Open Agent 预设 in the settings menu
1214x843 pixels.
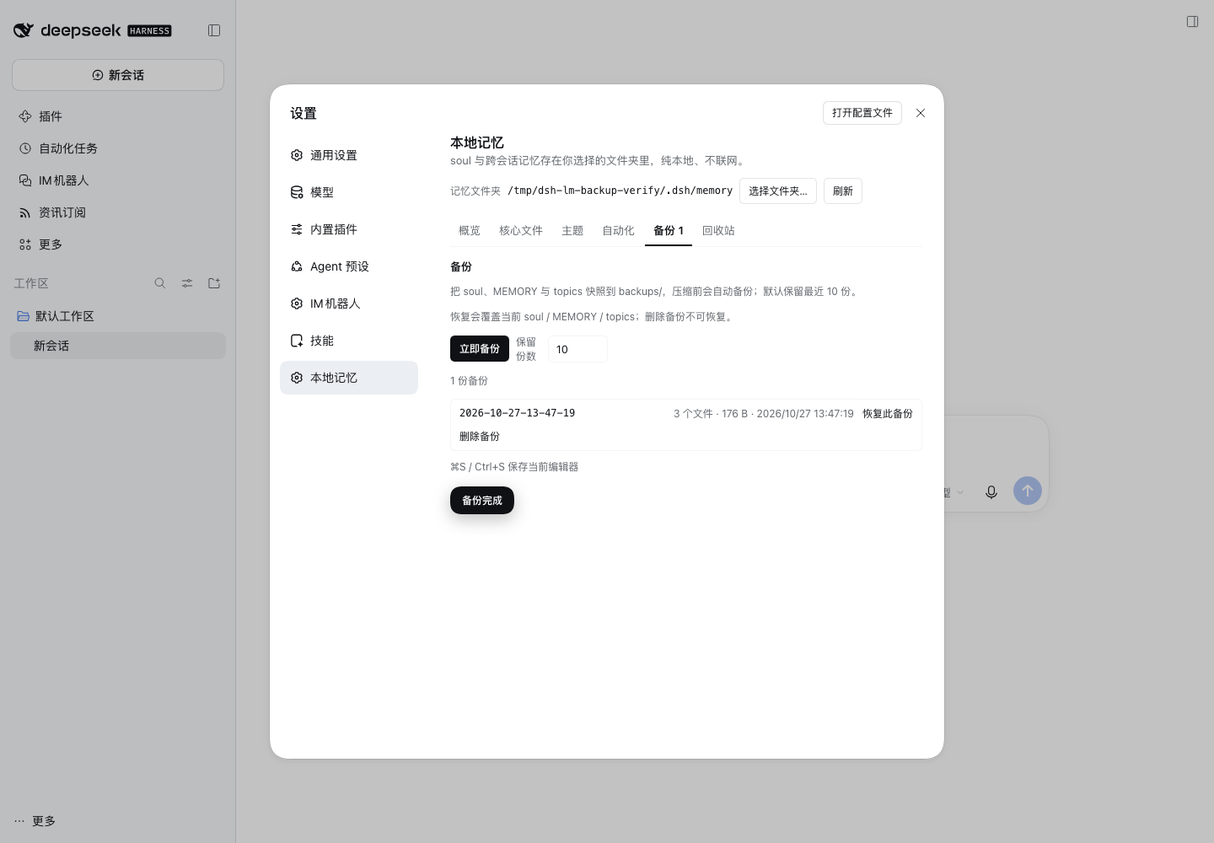(349, 266)
